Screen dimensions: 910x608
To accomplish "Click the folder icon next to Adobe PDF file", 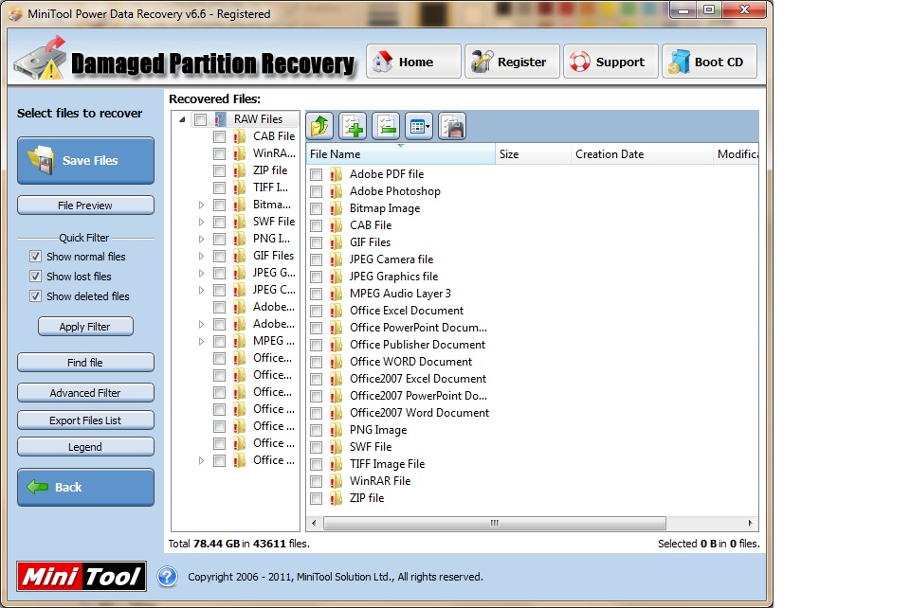I will 336,174.
